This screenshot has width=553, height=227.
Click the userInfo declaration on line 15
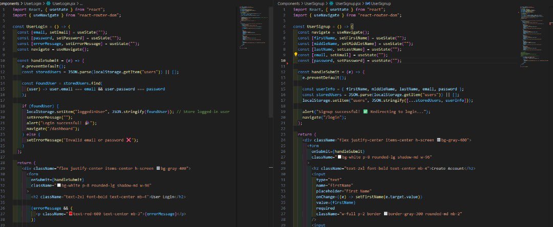pos(383,89)
